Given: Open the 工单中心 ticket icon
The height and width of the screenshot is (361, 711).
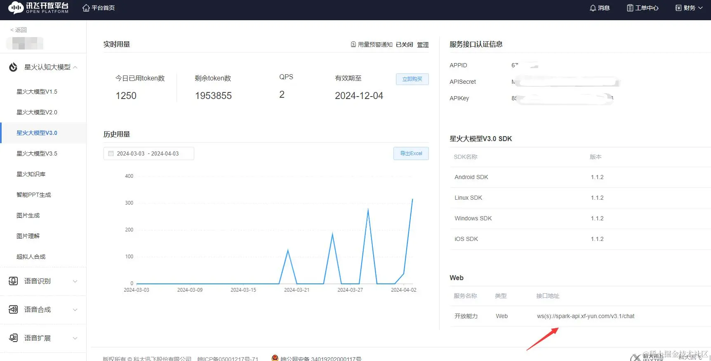Looking at the screenshot, I should point(630,8).
